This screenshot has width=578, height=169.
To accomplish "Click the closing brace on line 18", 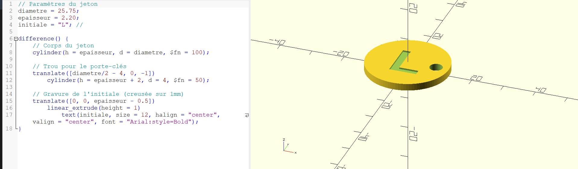I will pos(20,129).
